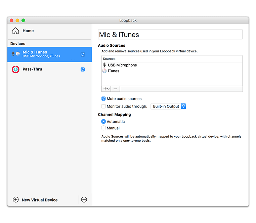The height and width of the screenshot is (223, 256).
Task: Click the Channel Mapping heading
Action: 114,115
